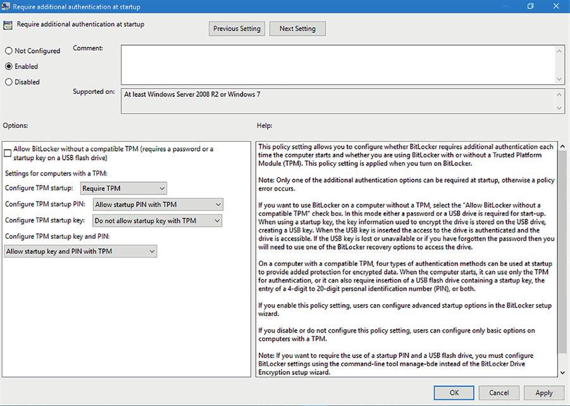Click the 'Comment:' label
The width and height of the screenshot is (570, 406).
[88, 48]
